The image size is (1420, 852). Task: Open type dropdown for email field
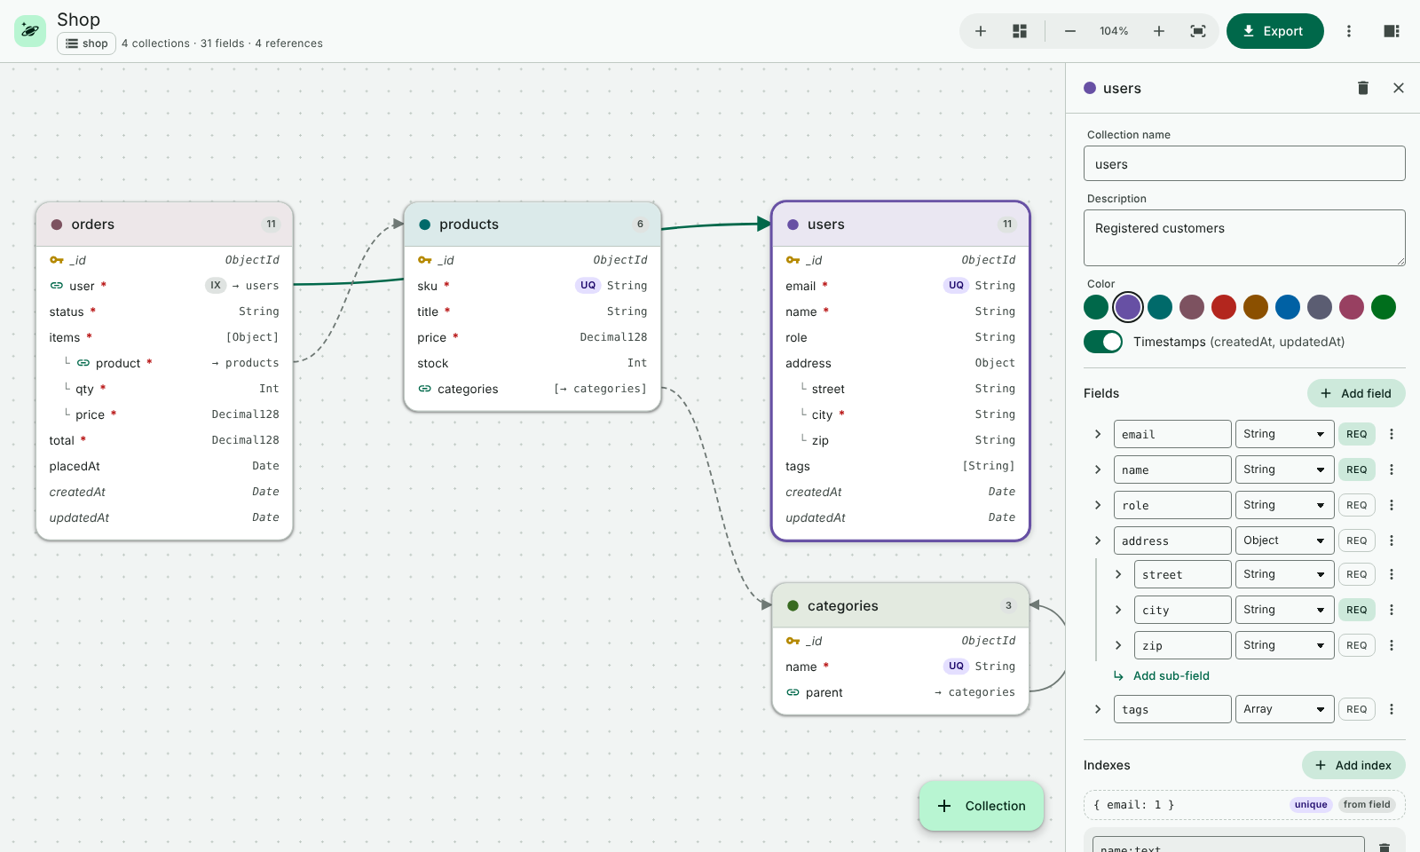(1284, 434)
